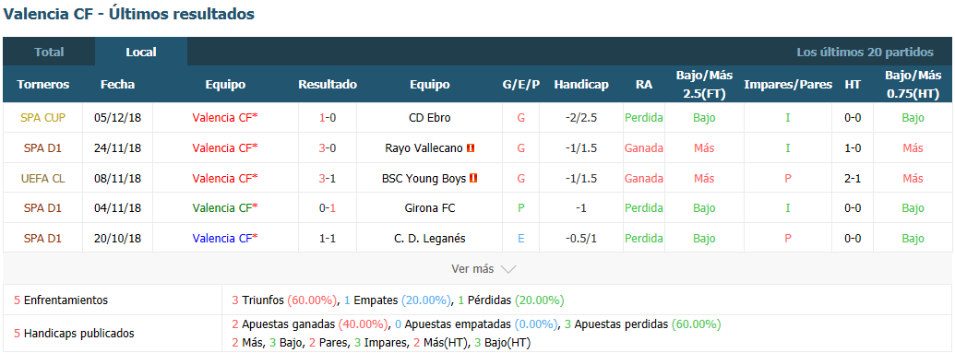Select the Local tab
This screenshot has height=353, width=955.
[x=141, y=52]
